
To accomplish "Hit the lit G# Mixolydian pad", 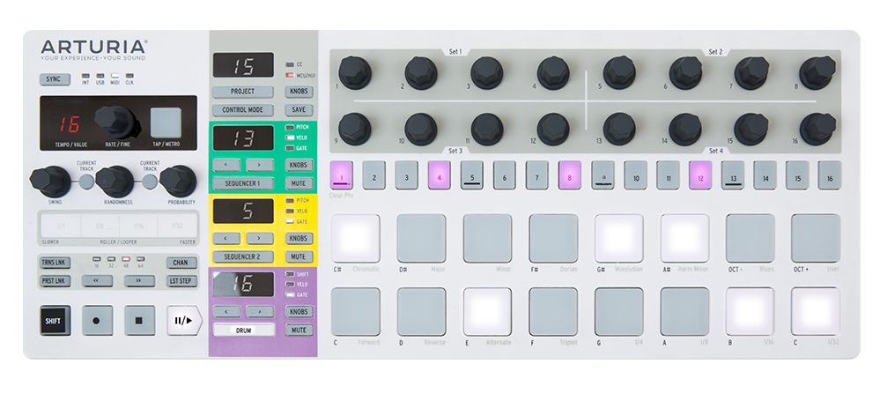I will click(x=619, y=238).
